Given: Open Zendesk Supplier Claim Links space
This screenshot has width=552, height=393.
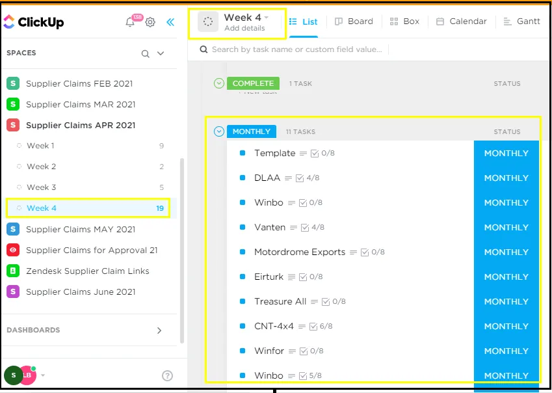Looking at the screenshot, I should [x=88, y=271].
